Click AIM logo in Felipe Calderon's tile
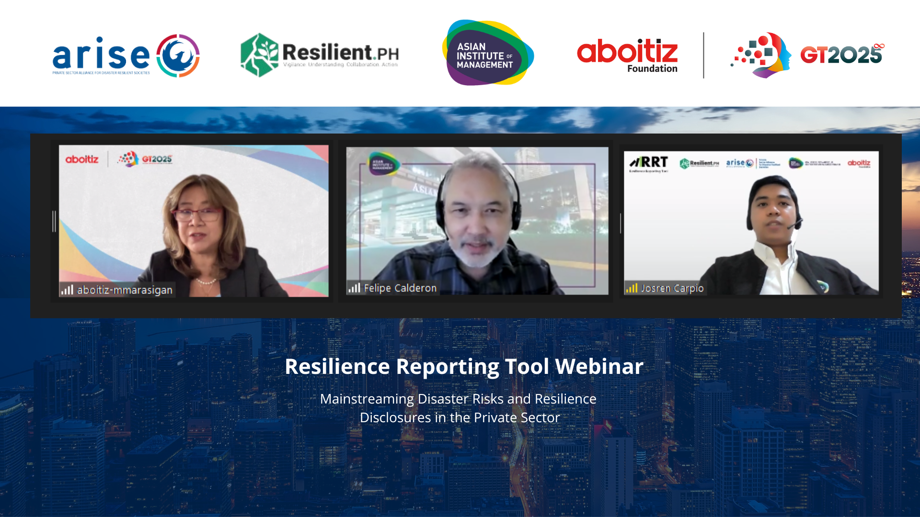The height and width of the screenshot is (517, 920). [x=383, y=163]
